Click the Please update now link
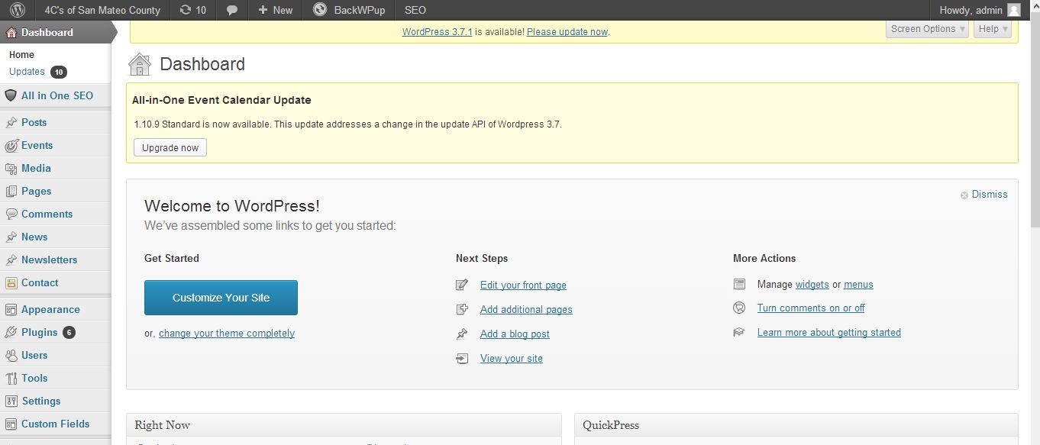Screen dimensions: 1040x445 pyautogui.click(x=567, y=32)
